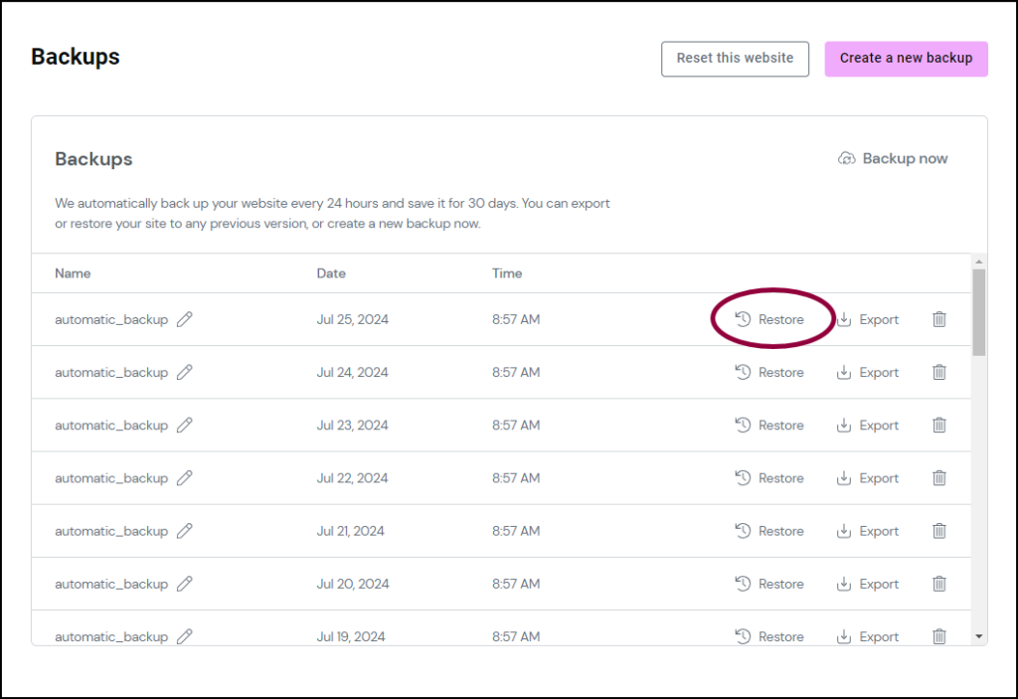Viewport: 1018px width, 699px height.
Task: Export the Jul 20, 2024 backup
Action: pos(876,584)
